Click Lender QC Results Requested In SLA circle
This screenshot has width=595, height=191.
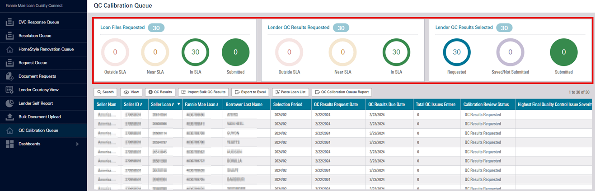[x=396, y=52]
